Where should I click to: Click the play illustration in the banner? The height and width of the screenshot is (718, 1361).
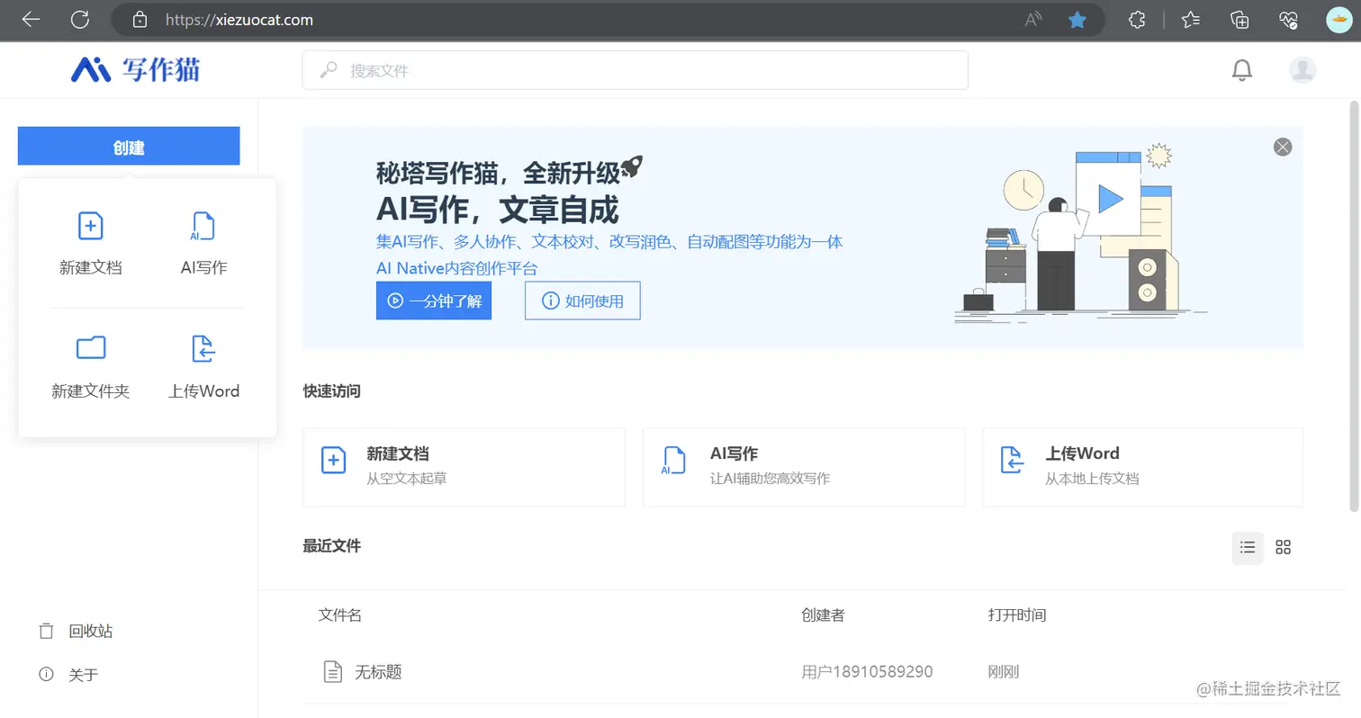1109,197
